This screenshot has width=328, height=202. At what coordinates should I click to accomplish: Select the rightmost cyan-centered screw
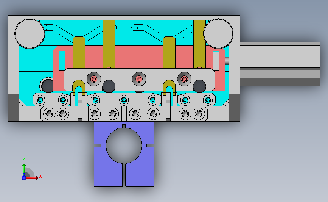(208, 100)
